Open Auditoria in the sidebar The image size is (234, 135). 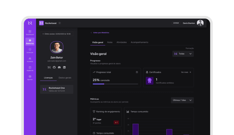pyautogui.click(x=30, y=69)
